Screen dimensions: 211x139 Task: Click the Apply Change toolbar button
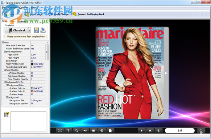click(x=59, y=14)
